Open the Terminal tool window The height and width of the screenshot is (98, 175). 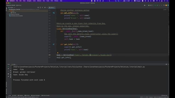tap(27, 96)
